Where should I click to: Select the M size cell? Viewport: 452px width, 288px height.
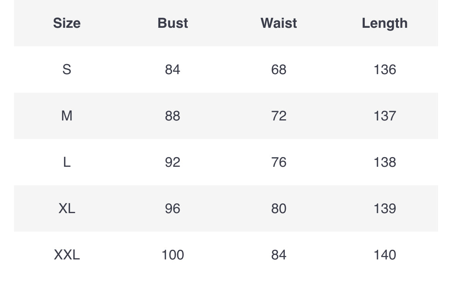point(67,116)
